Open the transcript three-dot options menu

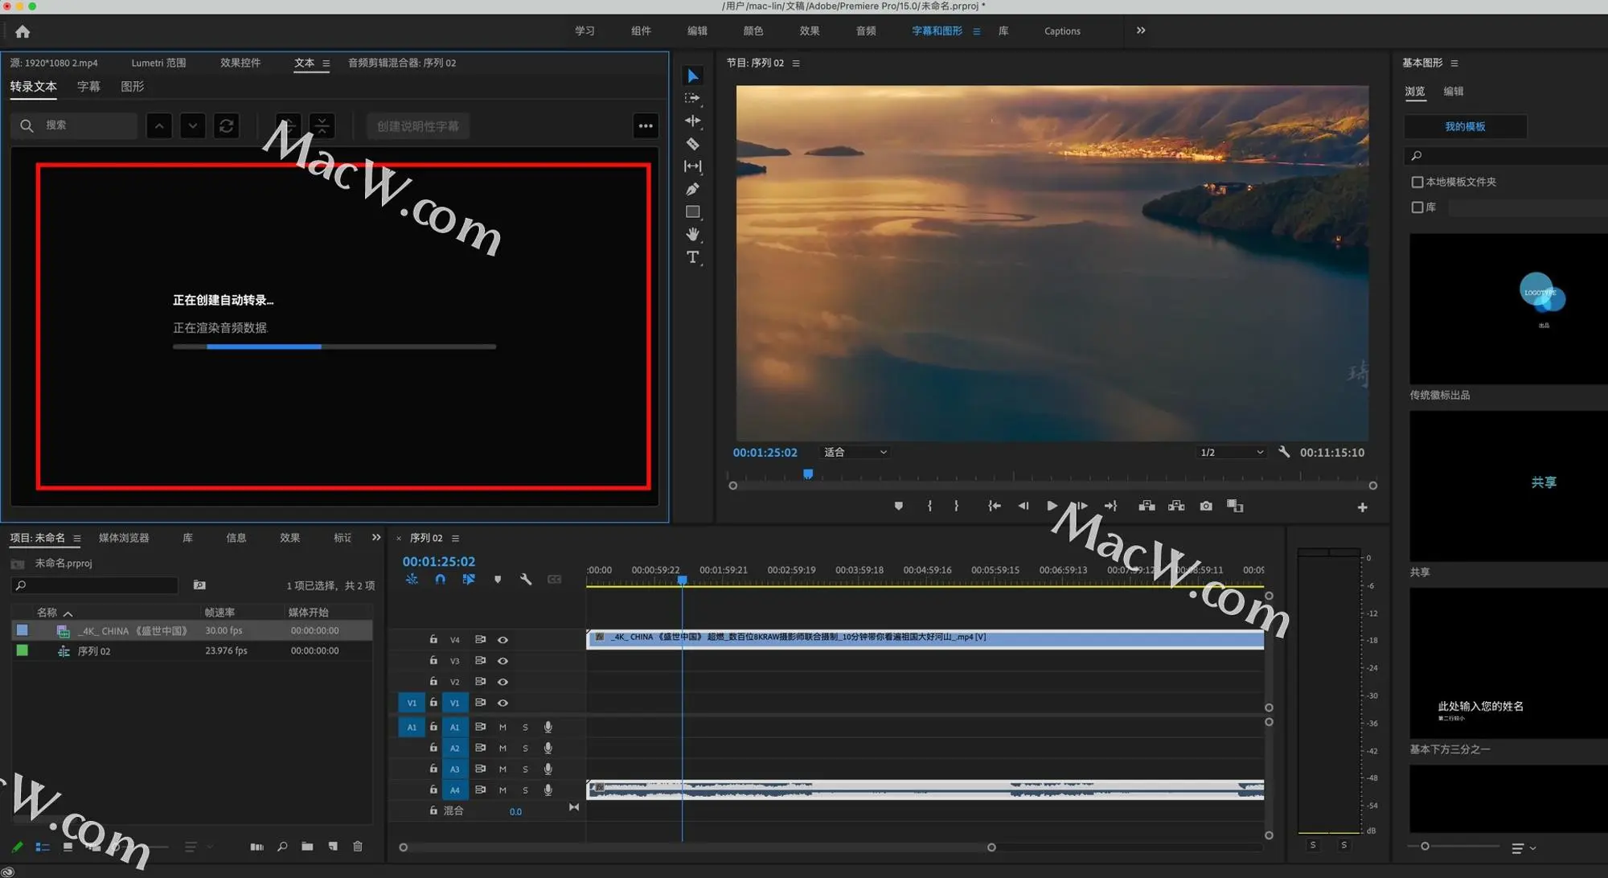(646, 125)
